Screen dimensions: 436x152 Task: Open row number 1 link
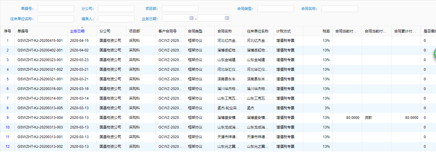[8, 41]
